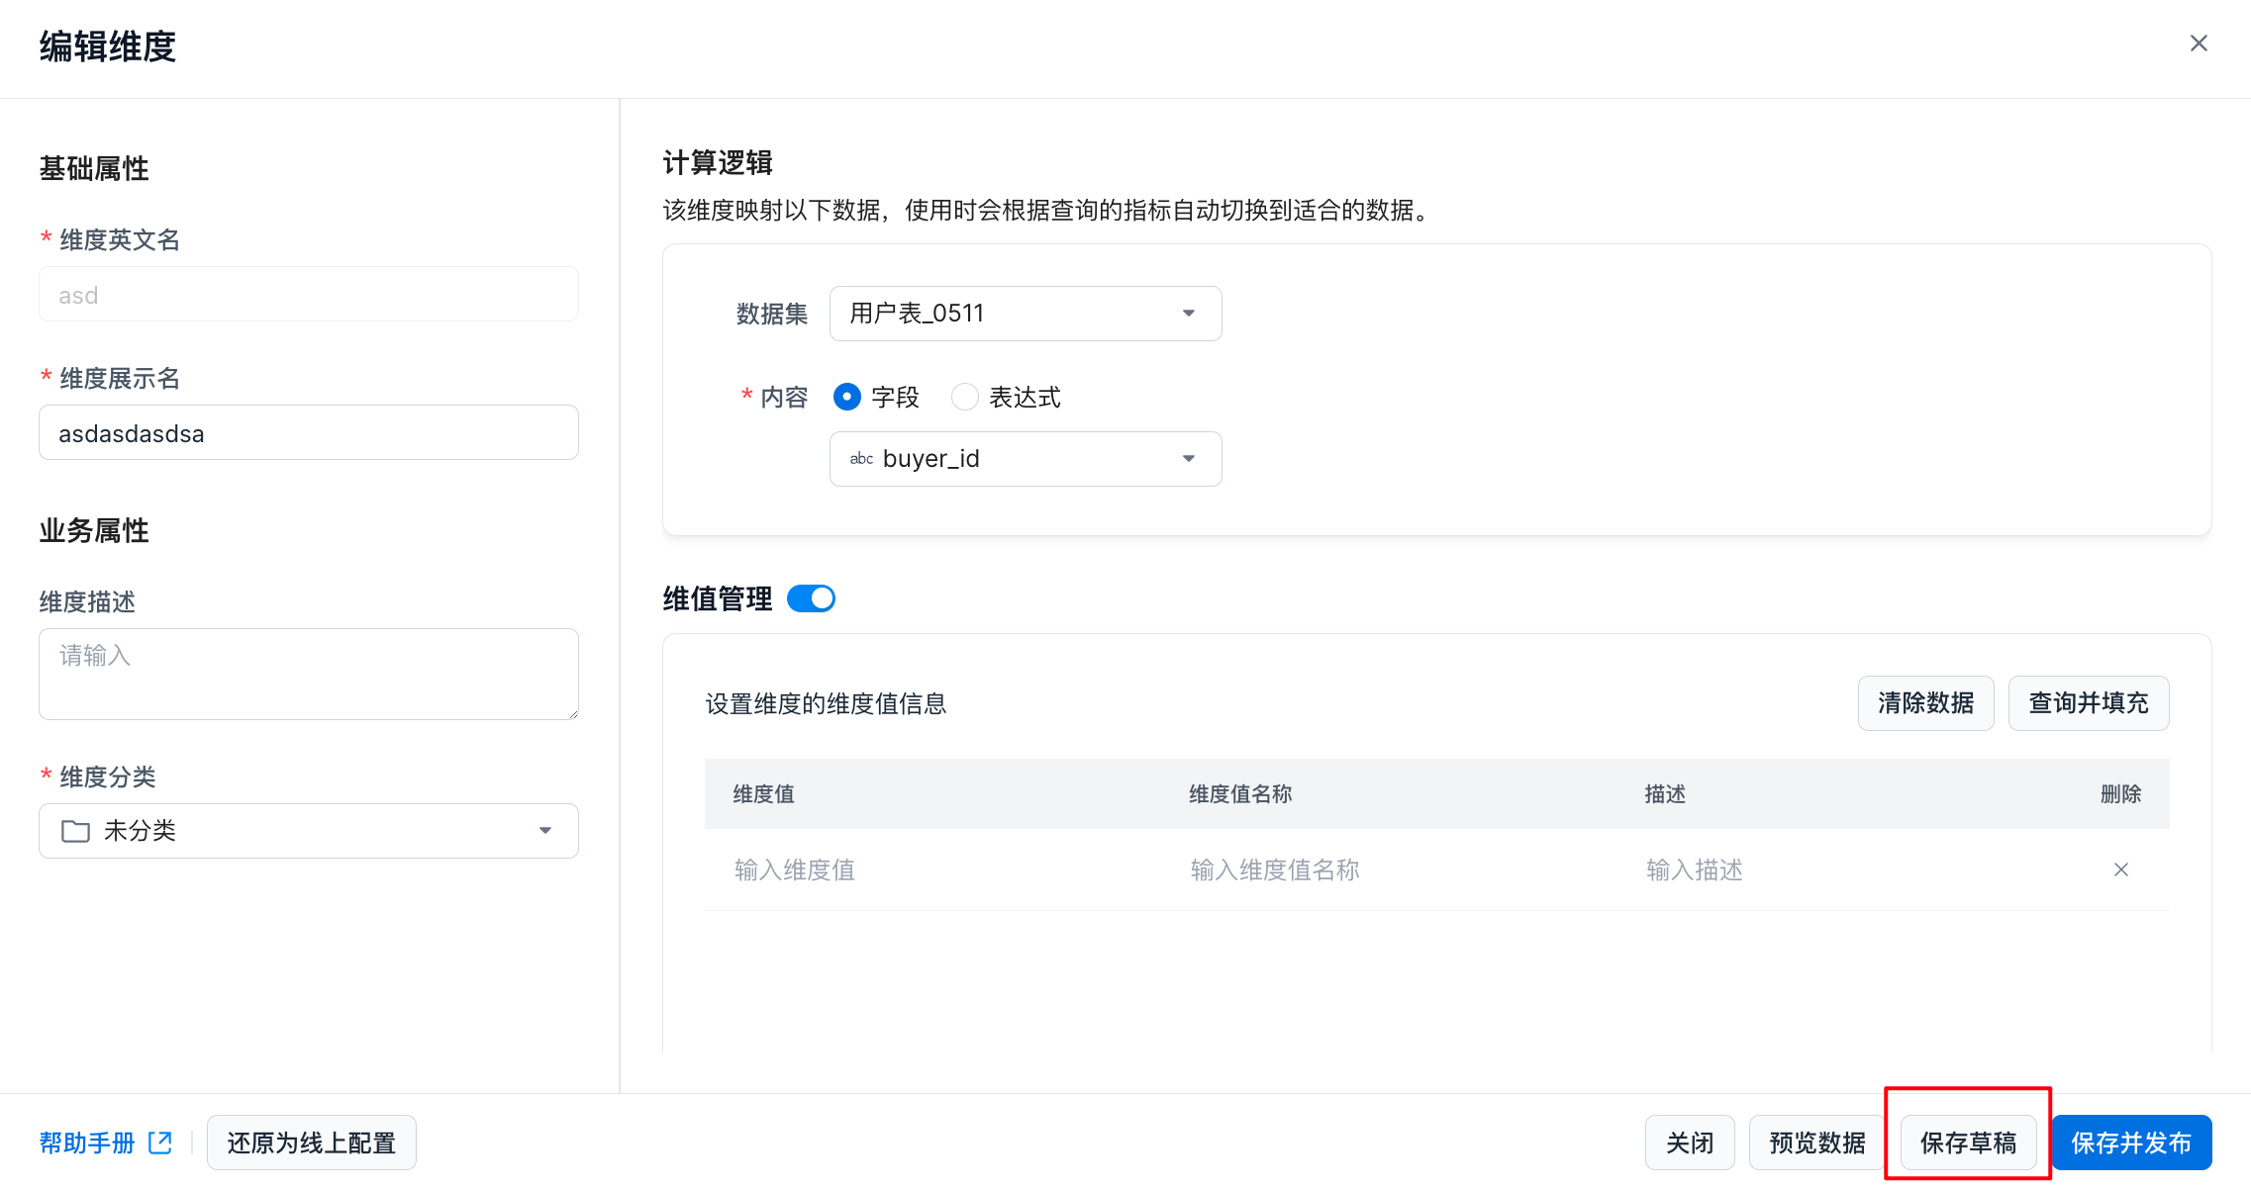Open the 帮助手册 link
Viewport: 2251px width, 1188px height.
coord(87,1142)
